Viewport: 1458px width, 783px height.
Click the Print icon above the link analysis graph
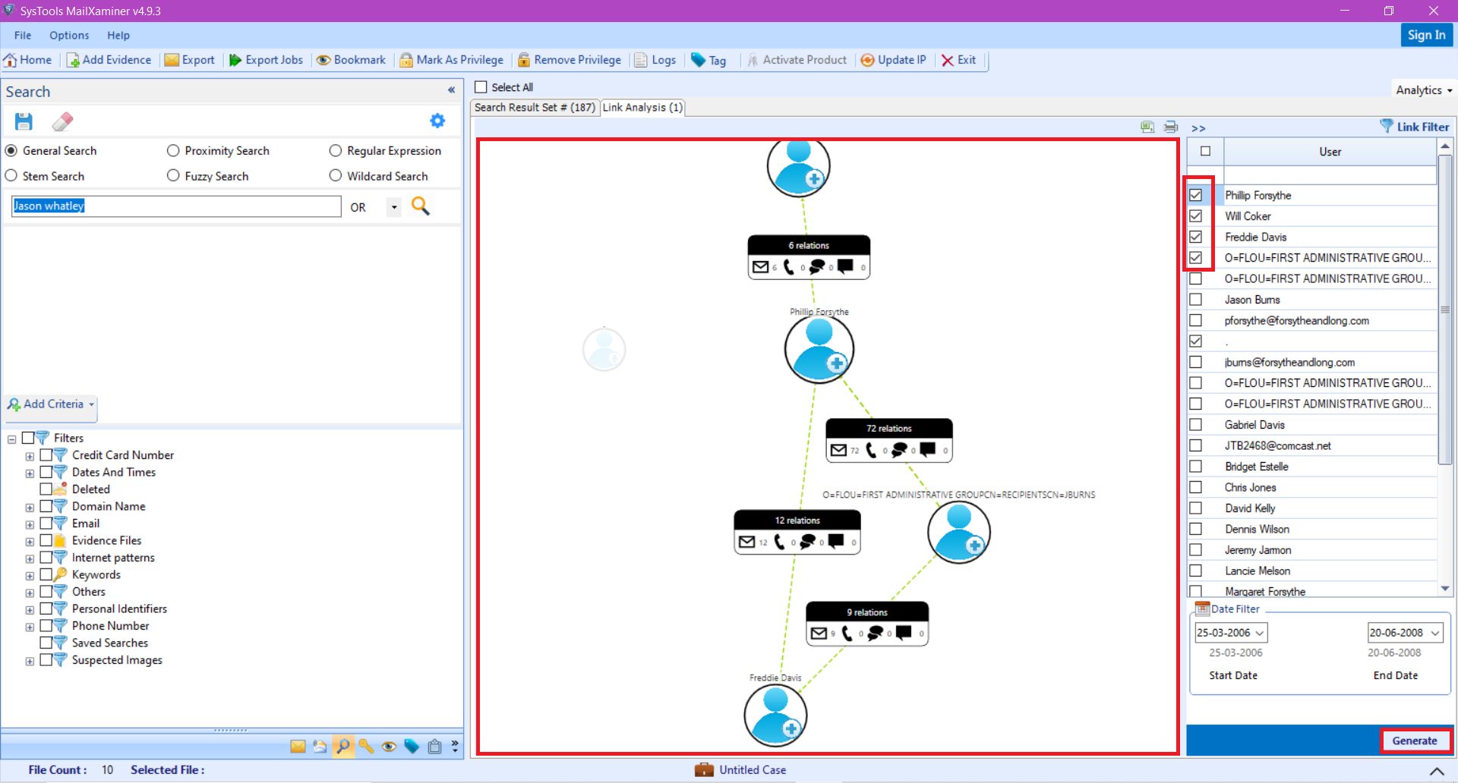[x=1170, y=127]
